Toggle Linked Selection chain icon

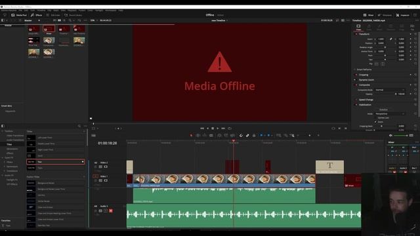click(x=247, y=136)
